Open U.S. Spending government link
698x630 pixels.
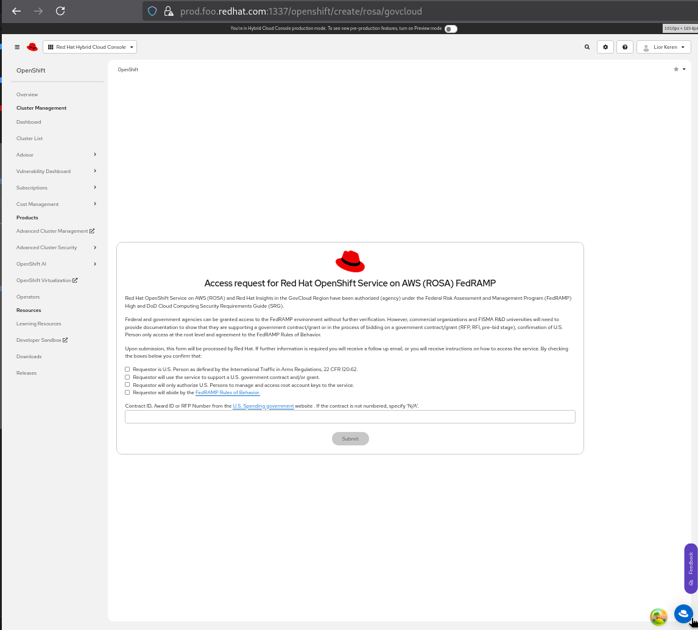point(263,406)
